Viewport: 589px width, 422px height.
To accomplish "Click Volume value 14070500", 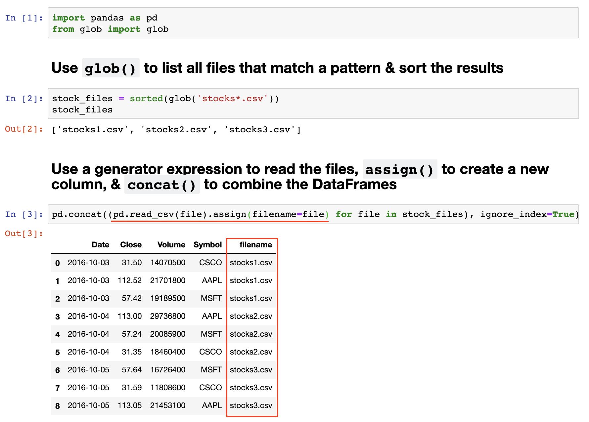I will pyautogui.click(x=168, y=263).
